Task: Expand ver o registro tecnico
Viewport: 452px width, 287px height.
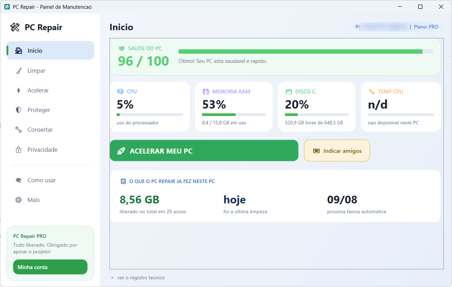Action: coord(138,278)
